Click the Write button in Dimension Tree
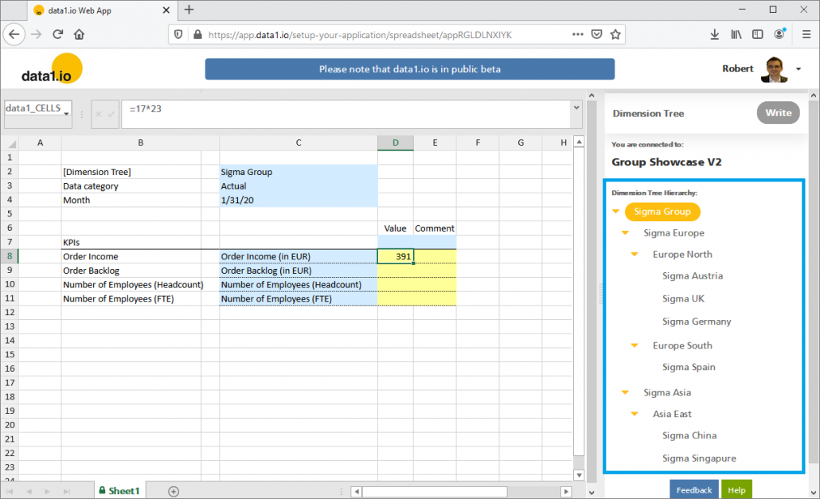Viewport: 820px width, 499px height. 778,113
